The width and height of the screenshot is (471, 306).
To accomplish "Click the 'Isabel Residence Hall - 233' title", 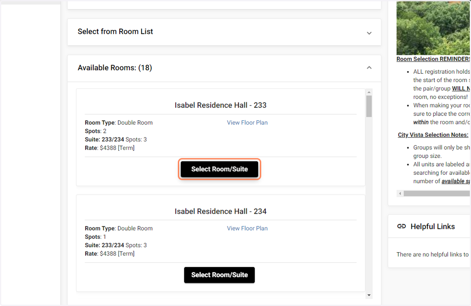I will 221,105.
